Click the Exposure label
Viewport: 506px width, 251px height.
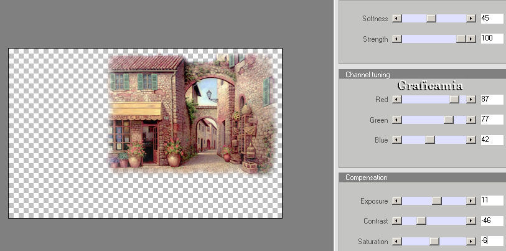tap(374, 201)
